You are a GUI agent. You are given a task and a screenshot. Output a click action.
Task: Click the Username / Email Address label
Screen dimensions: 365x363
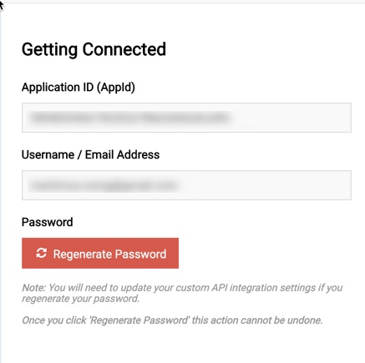point(90,154)
